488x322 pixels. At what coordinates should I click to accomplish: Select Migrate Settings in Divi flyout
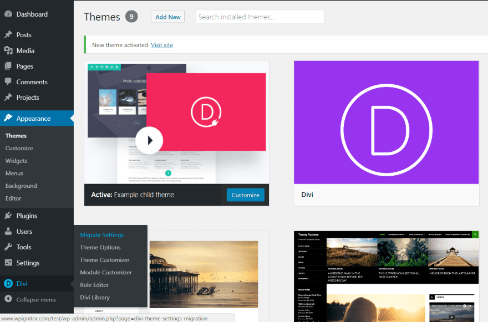pyautogui.click(x=102, y=235)
